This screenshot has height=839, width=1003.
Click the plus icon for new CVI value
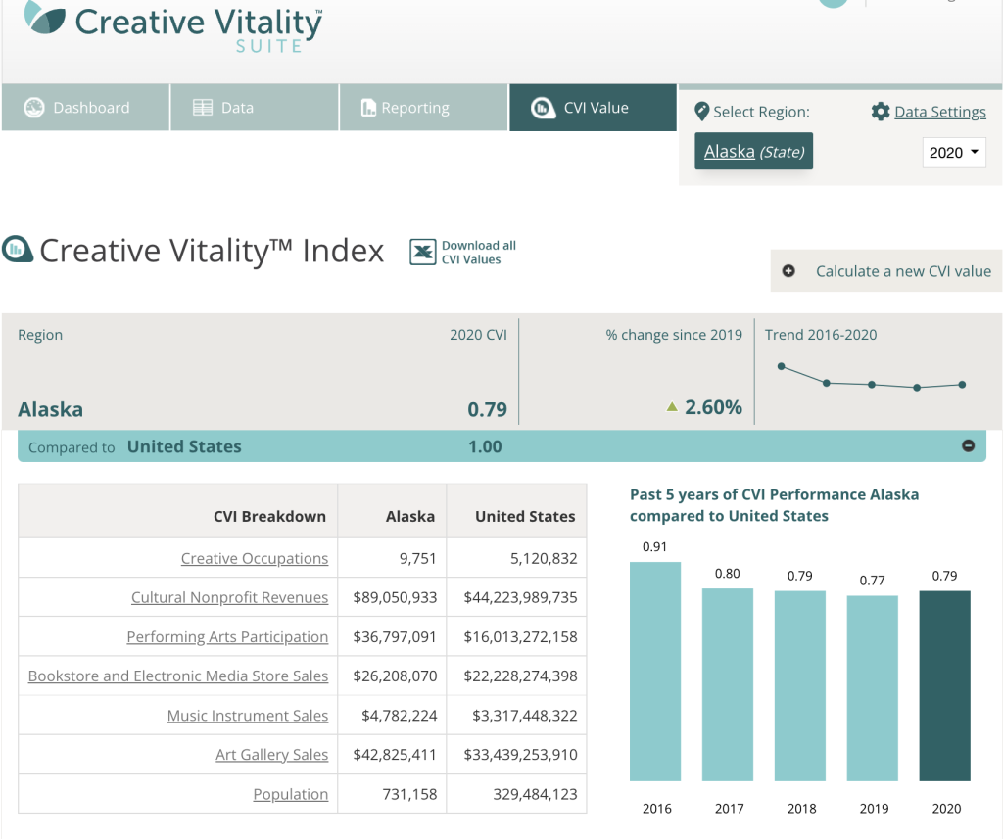788,271
